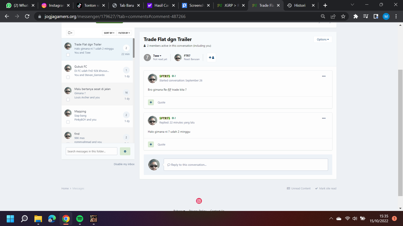Click the conversation list scrollbar
This screenshot has width=403, height=226.
coord(133,48)
